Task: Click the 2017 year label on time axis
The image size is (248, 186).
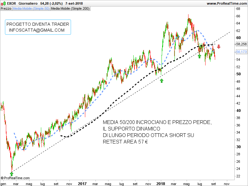Action: coord(82,184)
